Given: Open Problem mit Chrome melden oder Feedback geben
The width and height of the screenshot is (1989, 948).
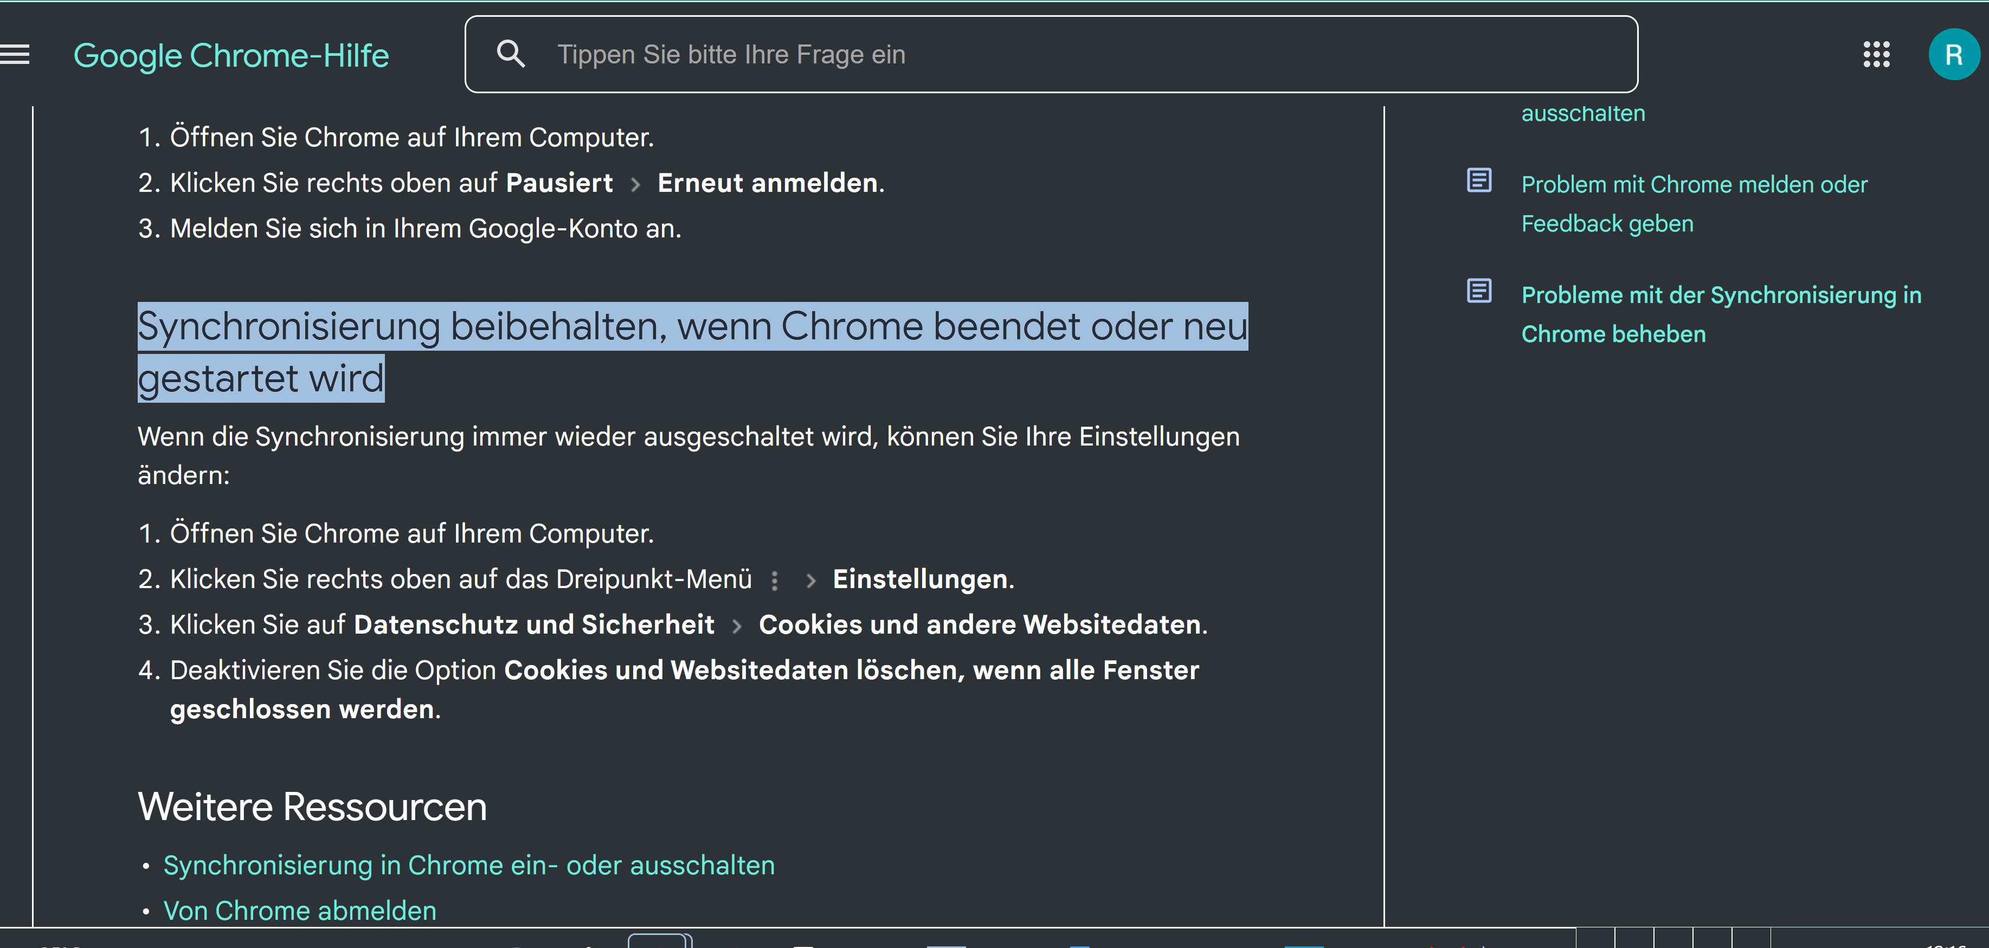Looking at the screenshot, I should [x=1694, y=204].
